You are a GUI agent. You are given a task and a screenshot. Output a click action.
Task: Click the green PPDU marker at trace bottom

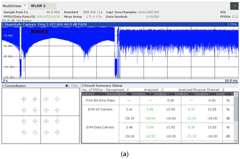tap(118, 76)
